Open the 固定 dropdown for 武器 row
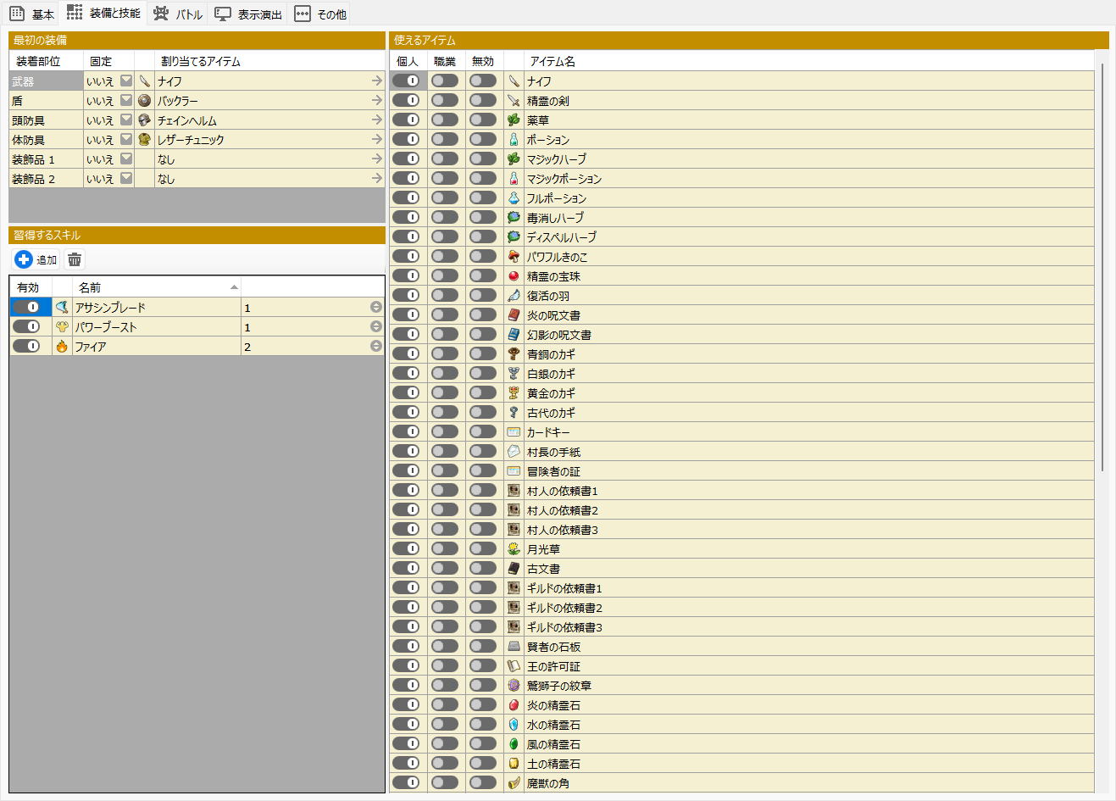Screen dimensions: 1116x801 coord(125,81)
